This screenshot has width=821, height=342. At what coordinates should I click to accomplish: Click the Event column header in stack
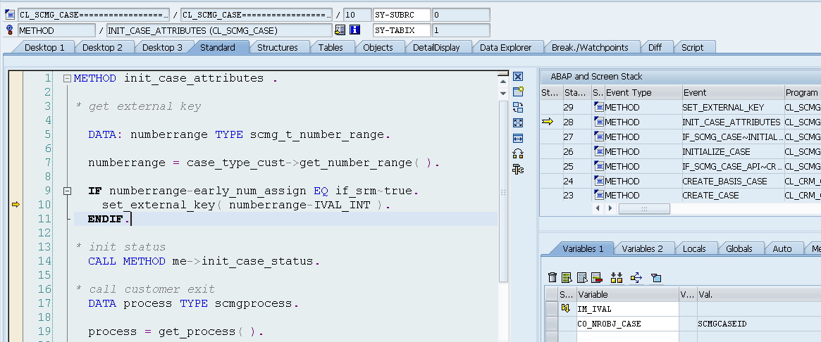click(x=732, y=93)
